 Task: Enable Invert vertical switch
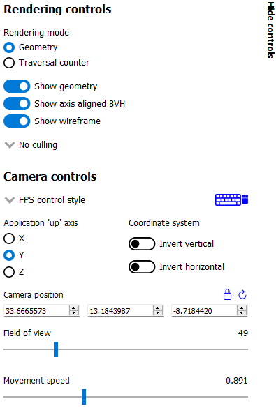(142, 244)
